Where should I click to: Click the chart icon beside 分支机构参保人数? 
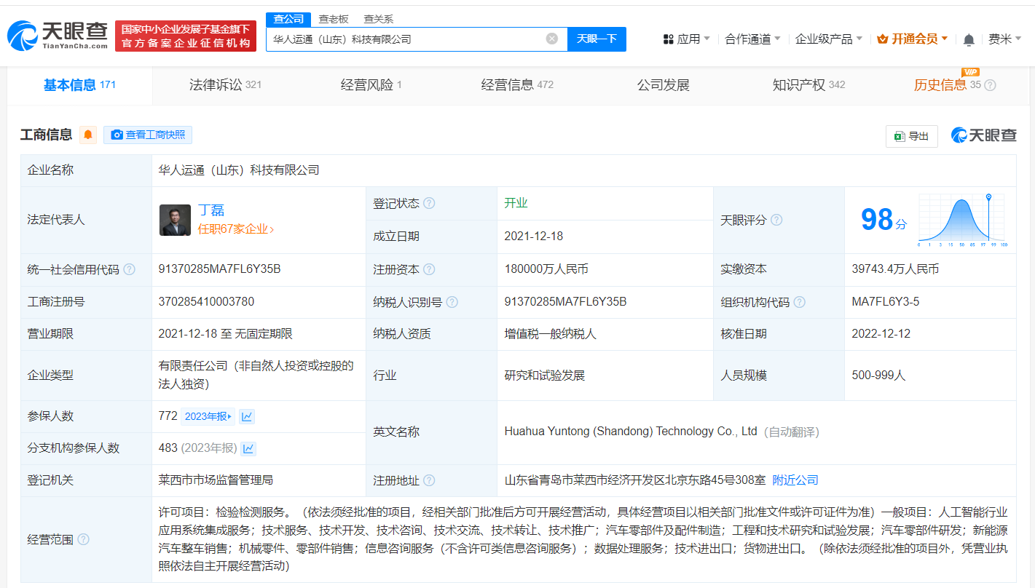click(248, 448)
